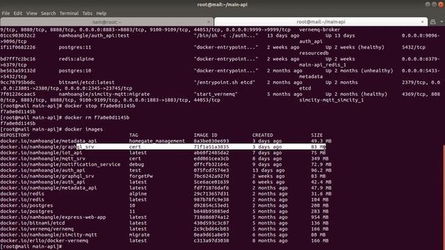This screenshot has height=250, width=445.
Task: Click image ID 0ea9d61a8e93
Action: 211,235
